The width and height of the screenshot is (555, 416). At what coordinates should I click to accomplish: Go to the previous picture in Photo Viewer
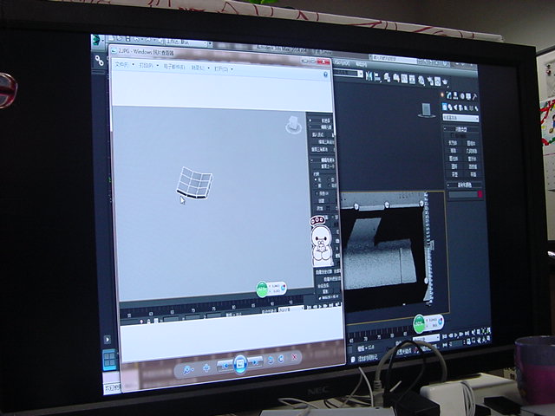(225, 366)
